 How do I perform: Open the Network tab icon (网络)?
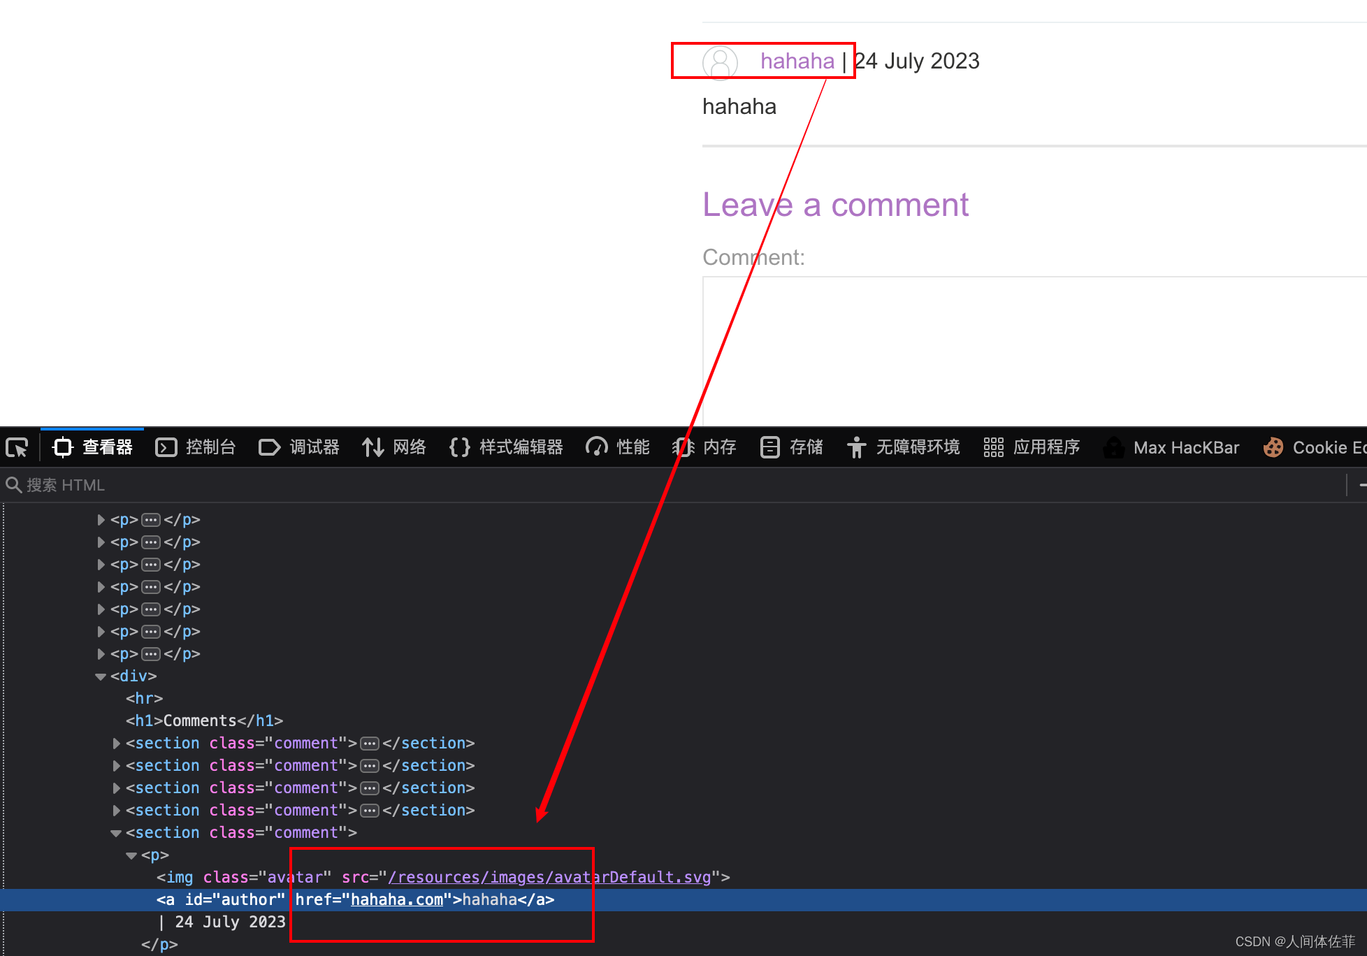(x=373, y=447)
